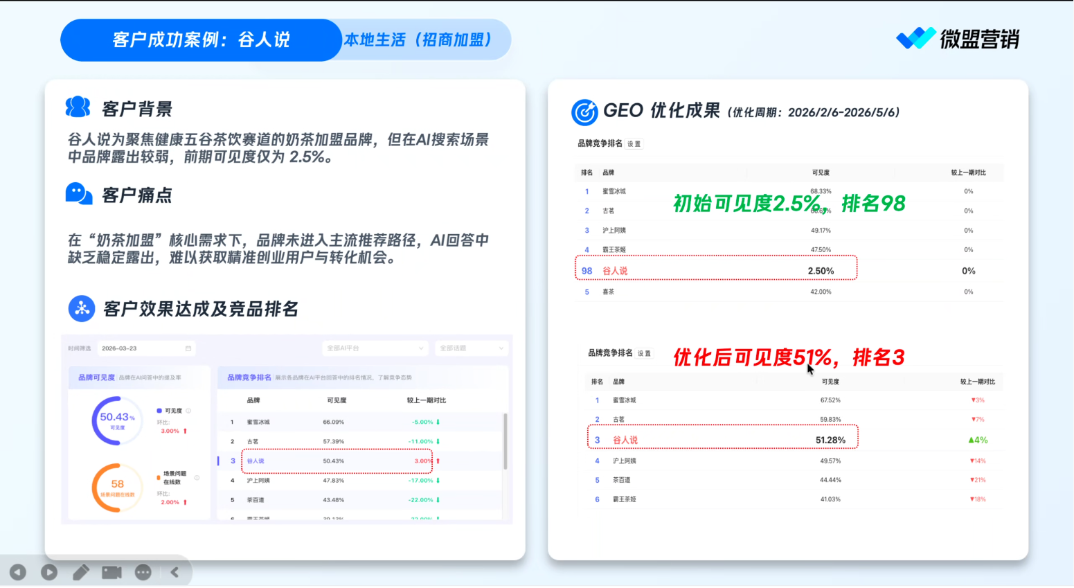Click the 本地生活（招商加盟）tab label
1074x588 pixels.
[418, 39]
